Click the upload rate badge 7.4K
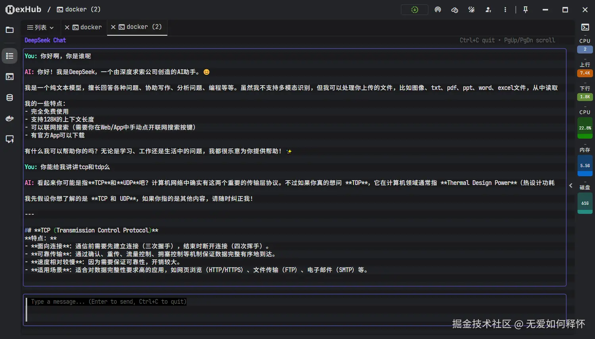595x339 pixels. tap(585, 73)
